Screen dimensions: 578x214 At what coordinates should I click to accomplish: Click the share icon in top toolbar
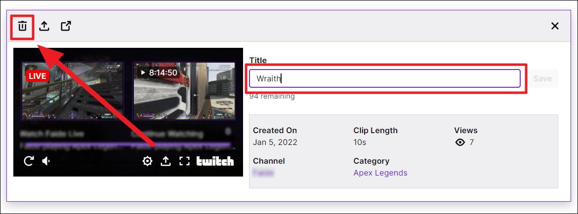pyautogui.click(x=44, y=26)
